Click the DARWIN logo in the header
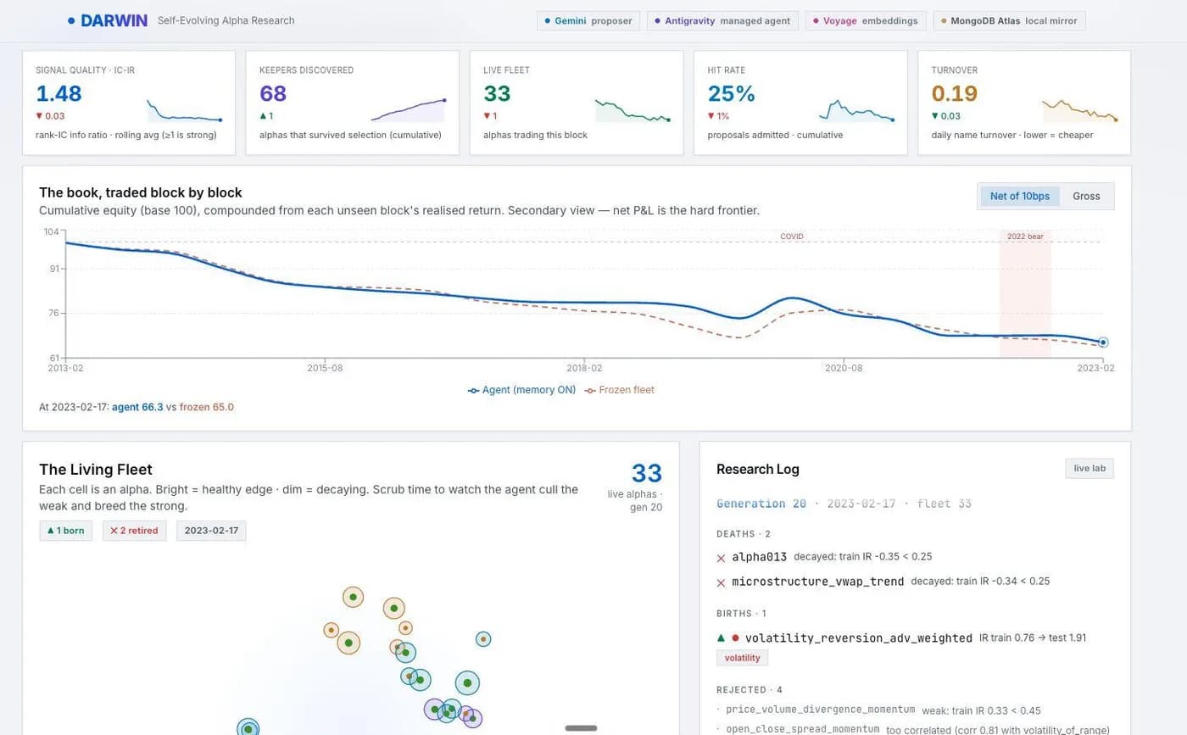Screen dimensions: 1187x735 click(x=108, y=20)
